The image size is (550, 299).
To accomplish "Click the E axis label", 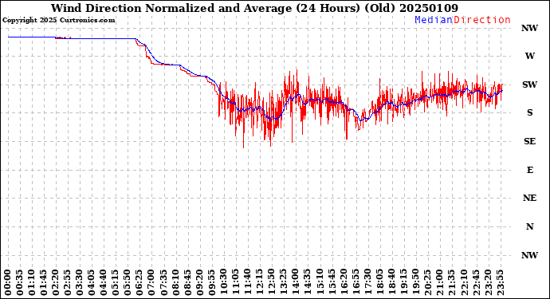I will coord(529,170).
